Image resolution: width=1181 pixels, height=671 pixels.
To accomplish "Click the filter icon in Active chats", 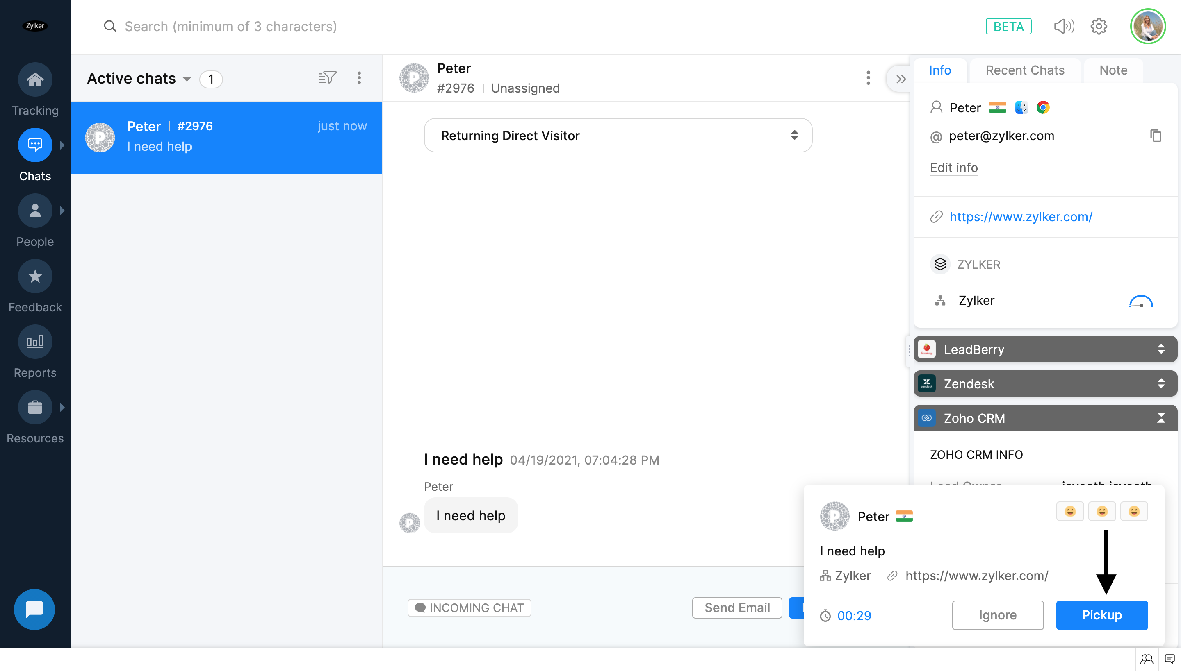I will pos(327,77).
